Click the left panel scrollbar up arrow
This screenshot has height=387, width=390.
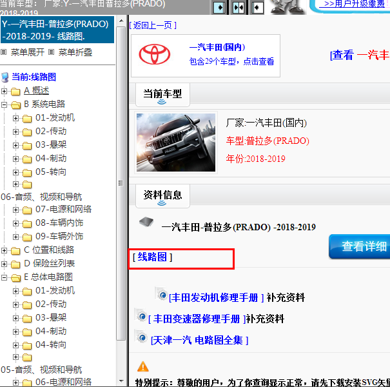pyautogui.click(x=121, y=21)
